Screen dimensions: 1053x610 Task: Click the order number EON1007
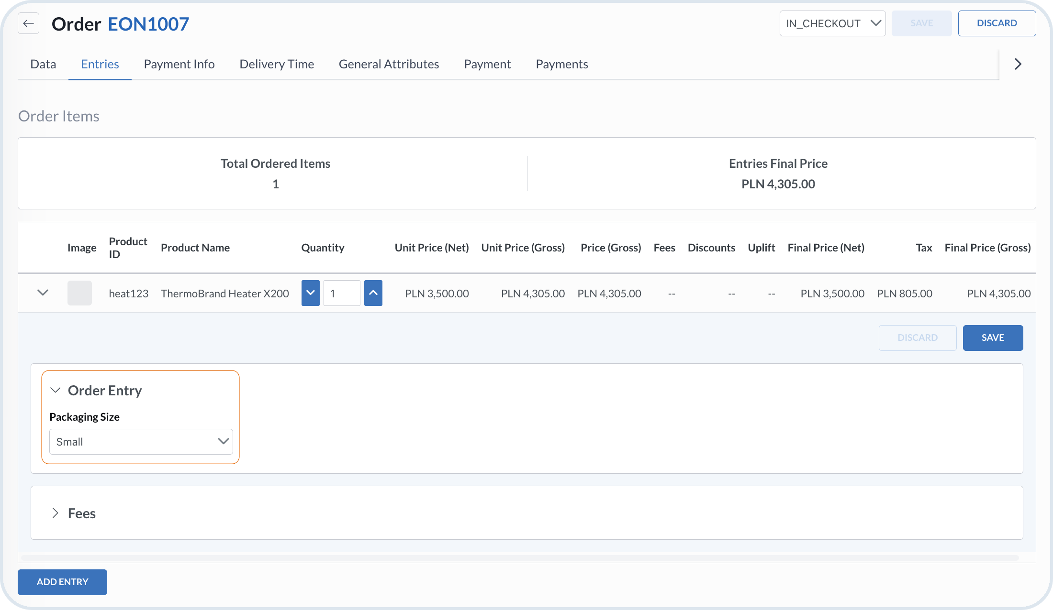pyautogui.click(x=148, y=24)
